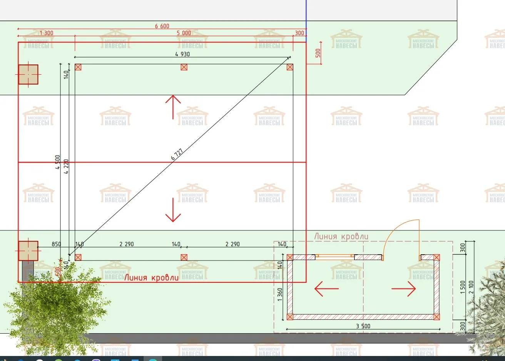505x361 pixels.
Task: Select the vertical "4 220" dimension label
Action: [x=66, y=166]
